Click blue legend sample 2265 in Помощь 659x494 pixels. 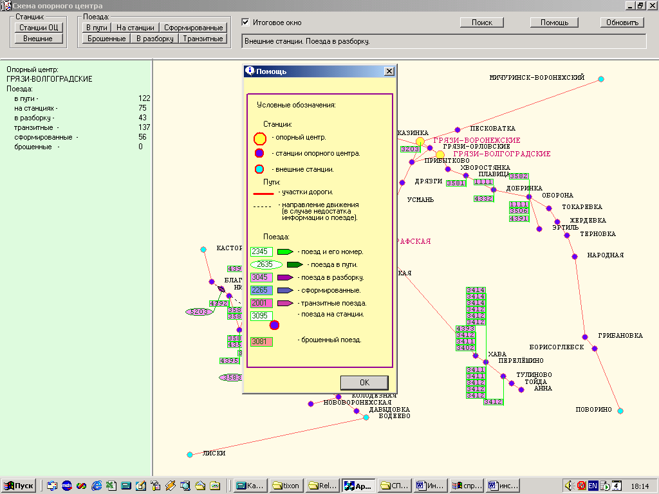261,290
